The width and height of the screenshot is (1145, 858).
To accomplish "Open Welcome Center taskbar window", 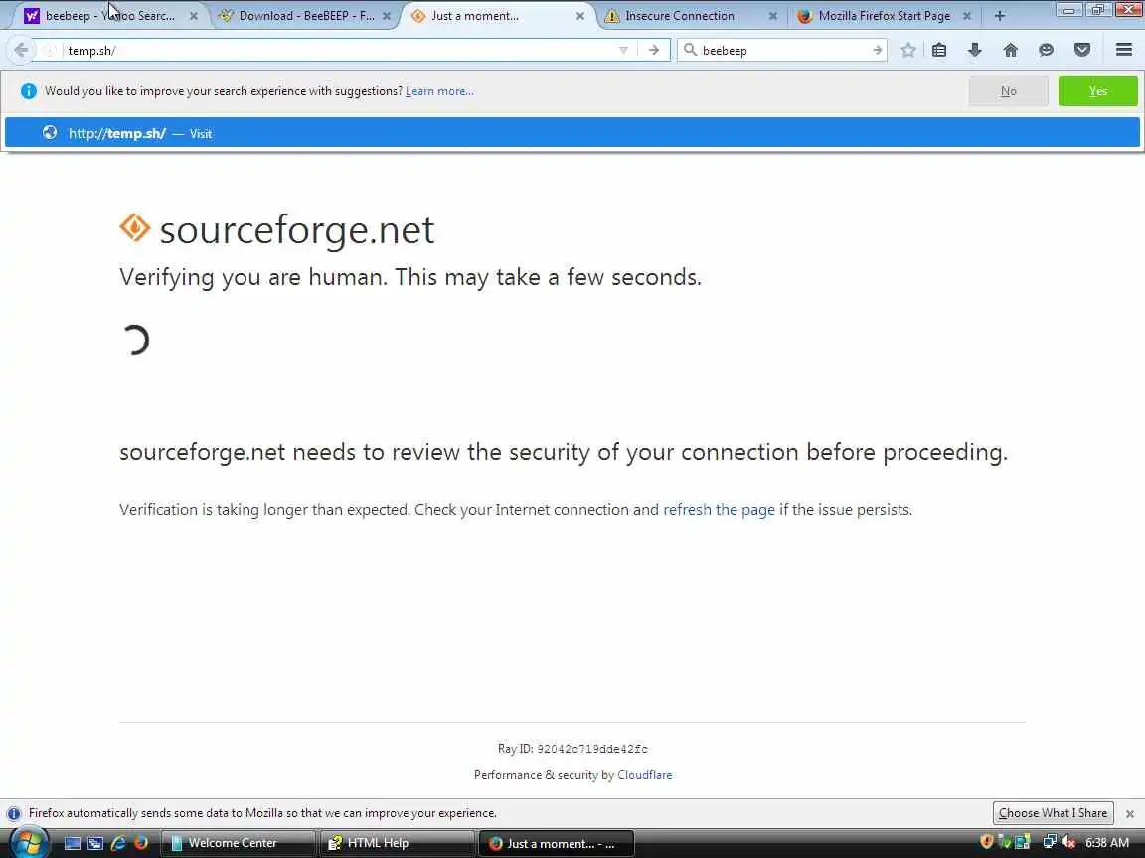I will [x=238, y=843].
